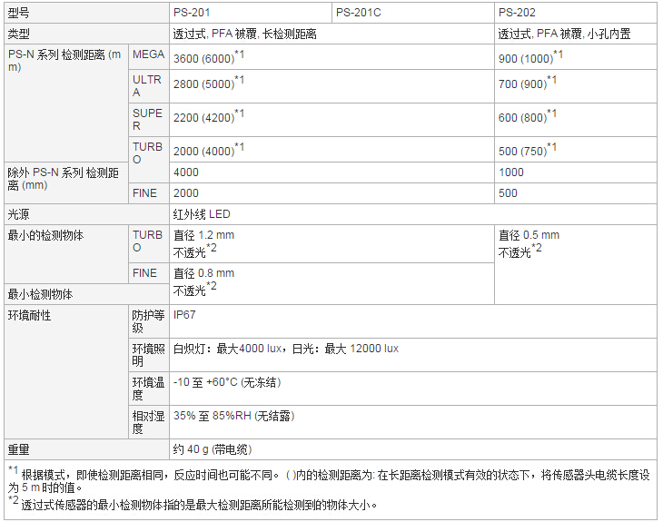Select the 600 (800) SUPER distance value
663x522 pixels.
tap(523, 116)
